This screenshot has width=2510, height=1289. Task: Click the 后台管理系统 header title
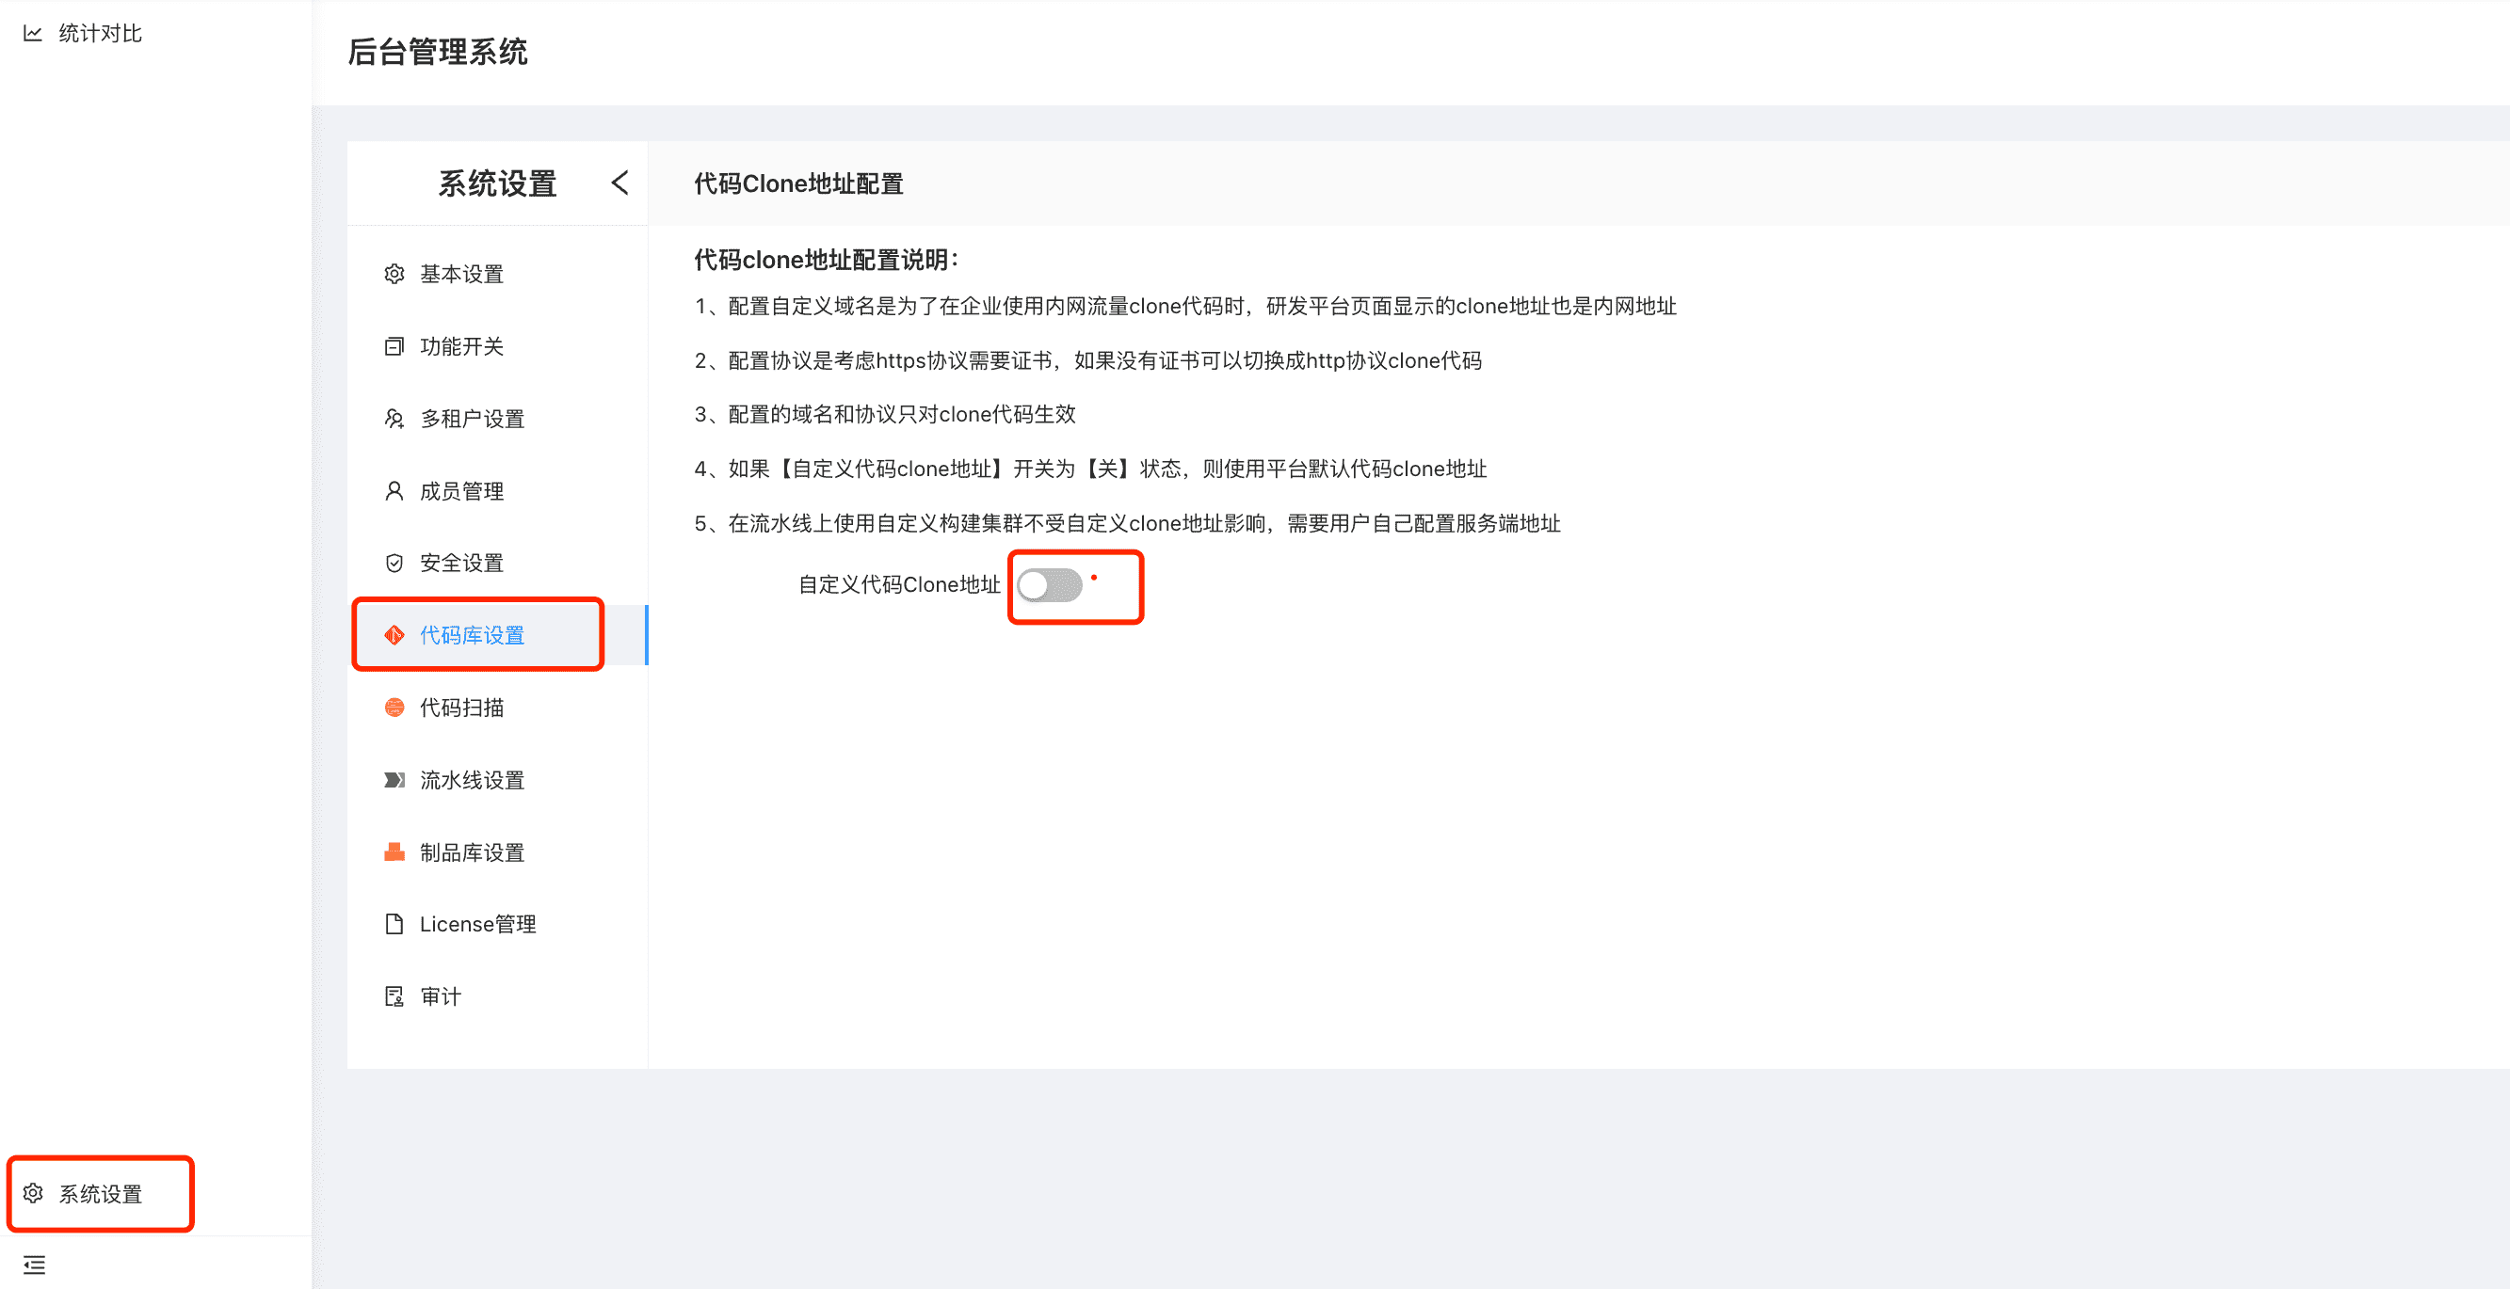439,53
